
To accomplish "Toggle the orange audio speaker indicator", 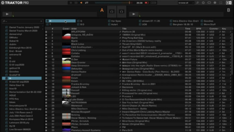I will coord(81,3).
